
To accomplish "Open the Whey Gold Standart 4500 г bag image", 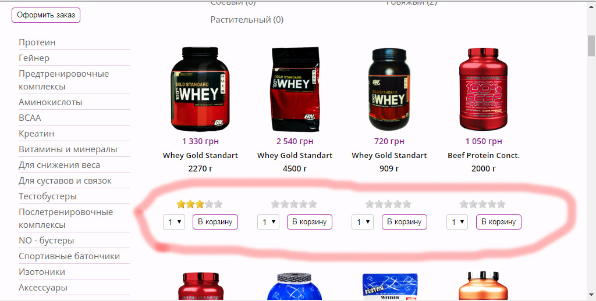I will click(295, 89).
